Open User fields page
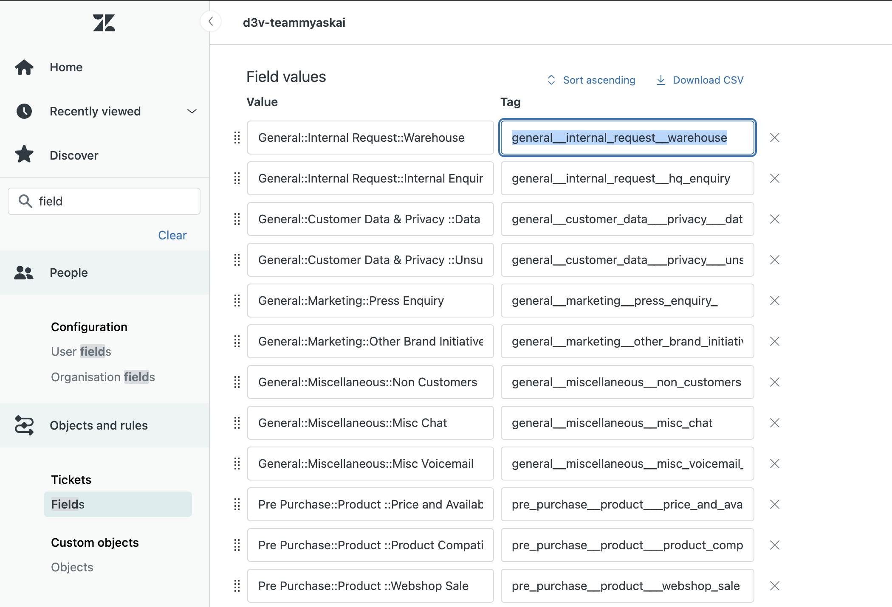The height and width of the screenshot is (607, 892). [81, 351]
